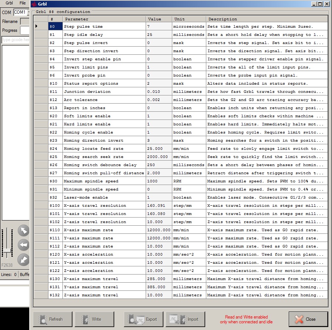
Task: Click the $132 number cell
Action: pyautogui.click(x=55, y=295)
